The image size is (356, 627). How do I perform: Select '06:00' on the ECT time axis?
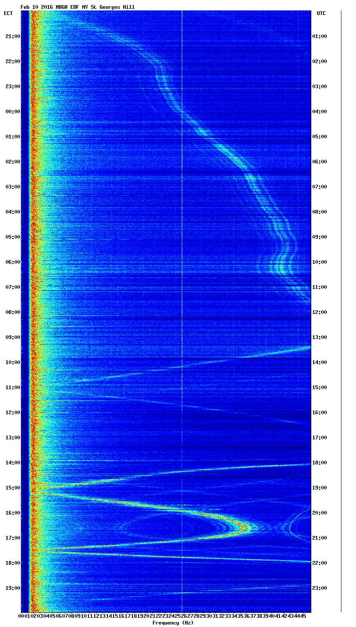point(13,262)
